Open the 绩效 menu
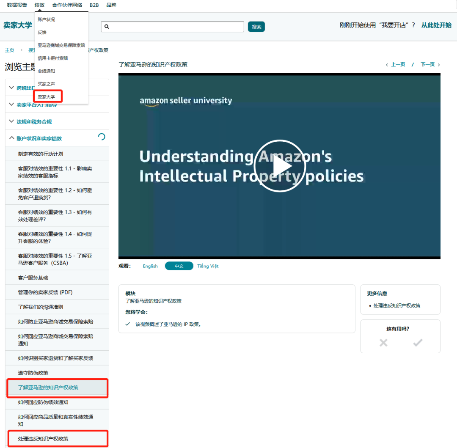Screen dimensions: 457x448 click(39, 5)
